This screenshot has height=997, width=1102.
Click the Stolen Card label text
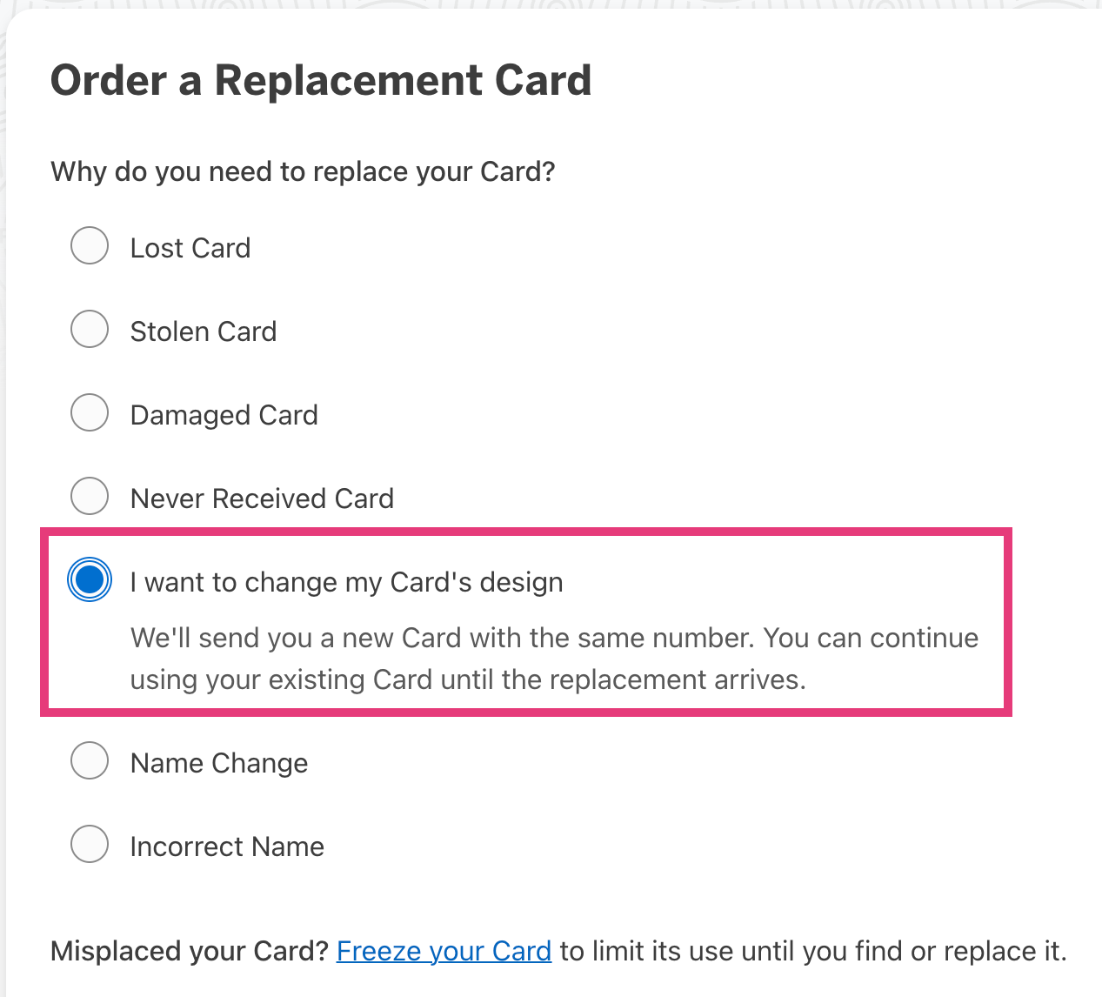pos(203,331)
